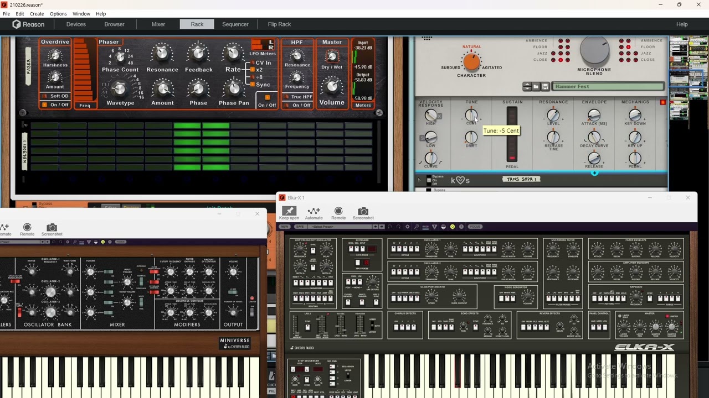Click FOCUS button in Elka-X toolbar
This screenshot has height=398, width=709.
click(x=475, y=227)
